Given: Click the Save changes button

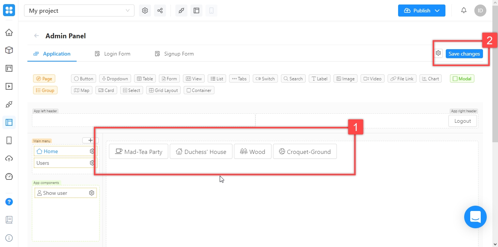Looking at the screenshot, I should pyautogui.click(x=464, y=54).
